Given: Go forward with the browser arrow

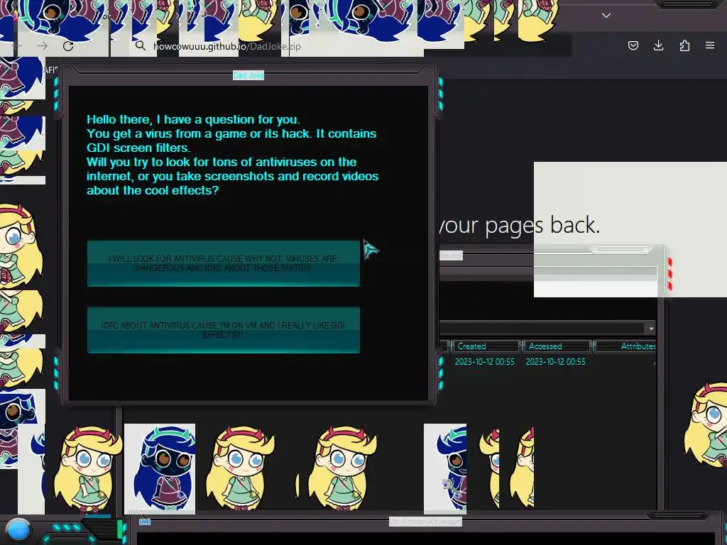Looking at the screenshot, I should [x=43, y=46].
